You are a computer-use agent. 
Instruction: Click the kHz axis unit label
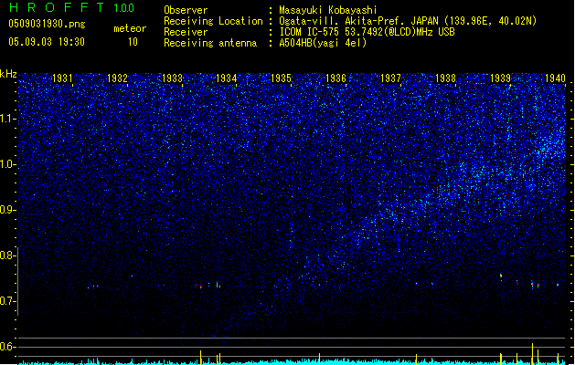click(8, 74)
